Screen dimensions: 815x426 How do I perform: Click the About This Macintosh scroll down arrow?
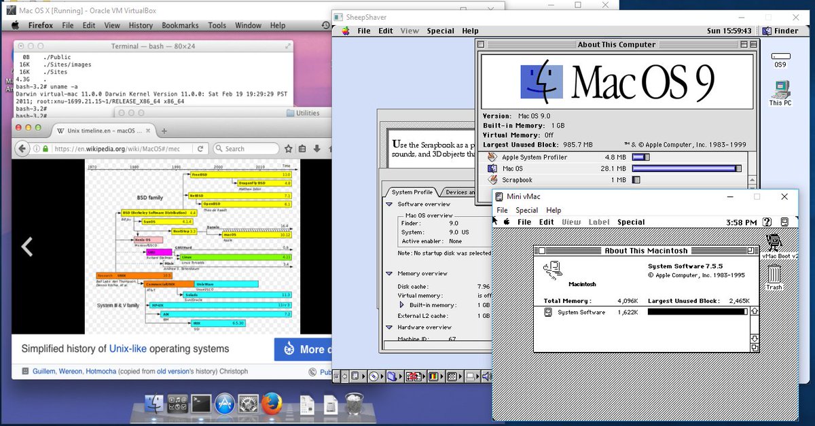754,338
